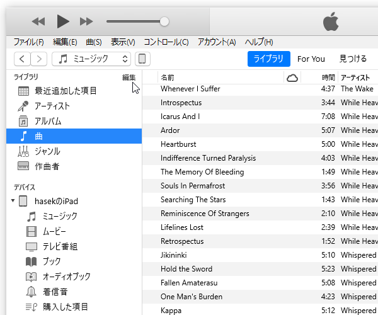The width and height of the screenshot is (378, 315).
Task: Open the アカウント(A) menu
Action: (x=217, y=42)
